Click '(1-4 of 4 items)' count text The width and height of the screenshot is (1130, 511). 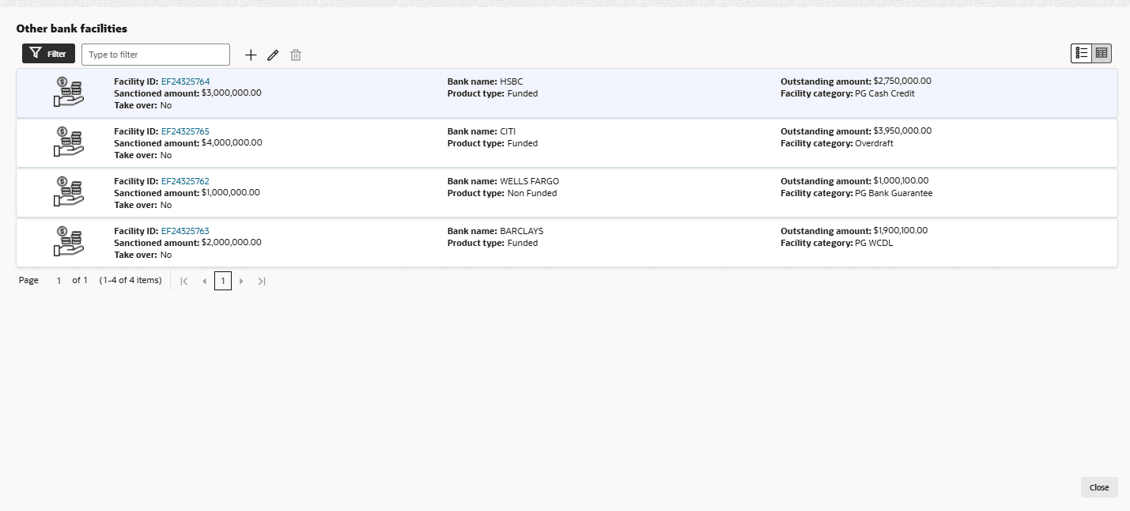pyautogui.click(x=130, y=280)
